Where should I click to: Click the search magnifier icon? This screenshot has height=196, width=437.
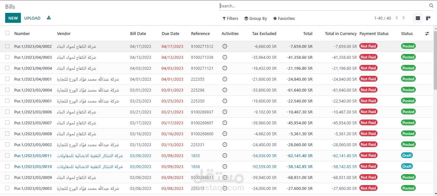point(431,6)
